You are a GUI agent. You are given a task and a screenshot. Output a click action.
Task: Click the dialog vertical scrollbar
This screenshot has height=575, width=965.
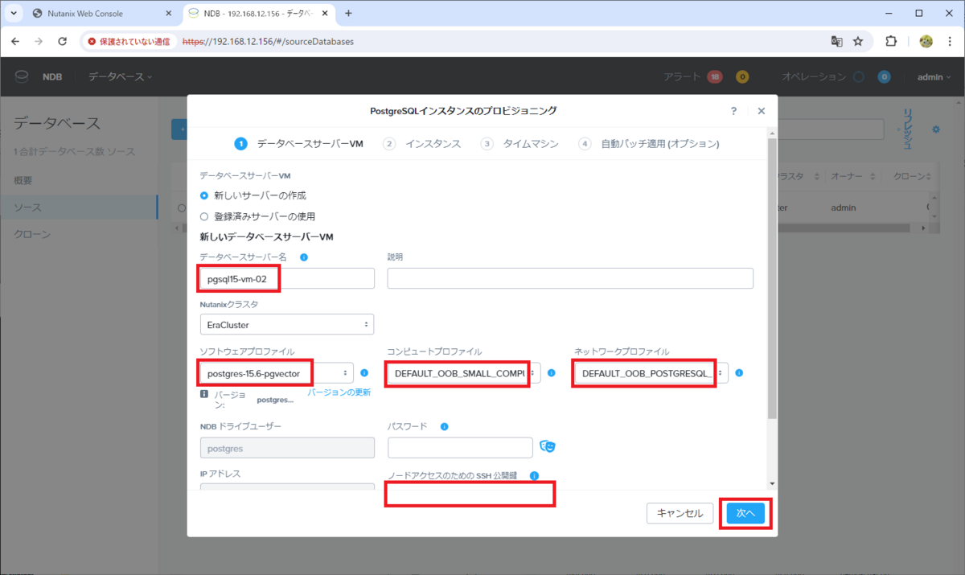[772, 277]
